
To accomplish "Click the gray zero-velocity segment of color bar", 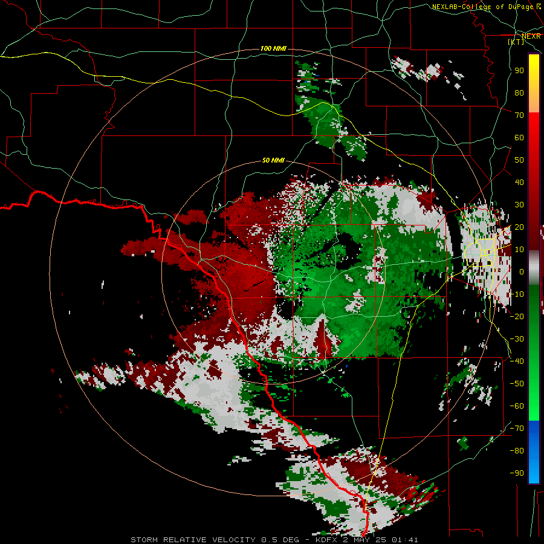I will pos(534,268).
